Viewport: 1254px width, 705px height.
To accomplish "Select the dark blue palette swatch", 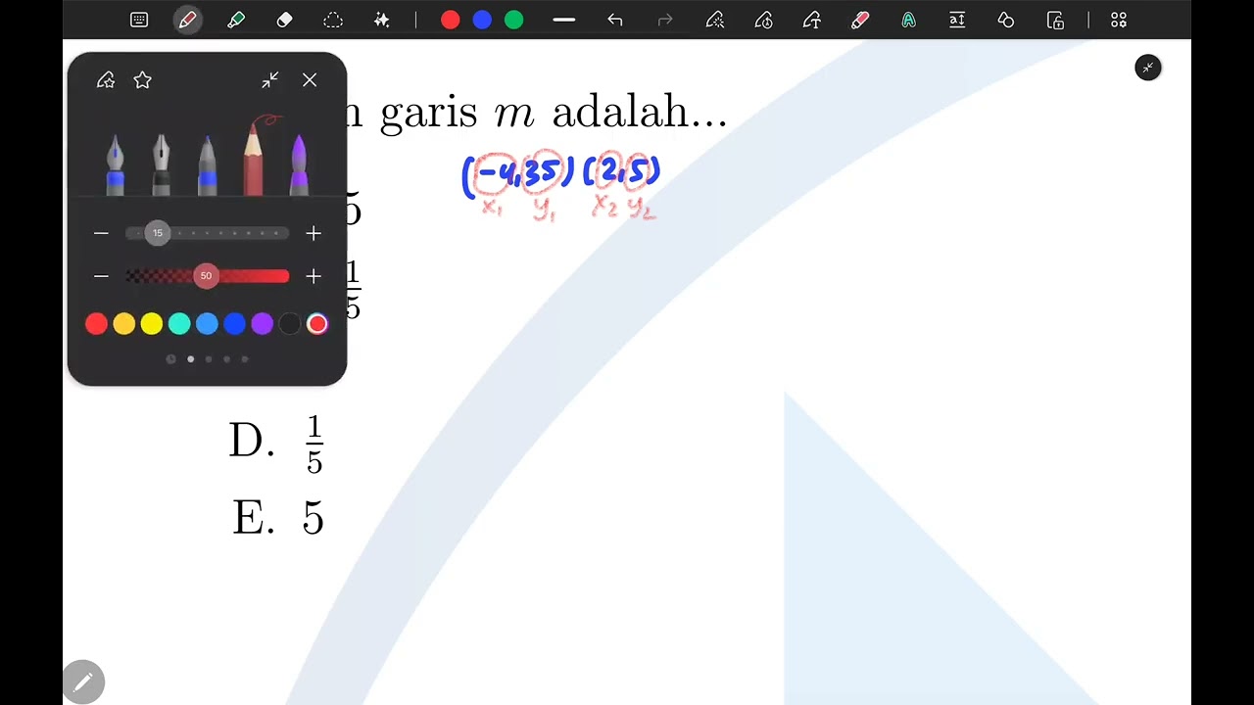I will click(234, 324).
